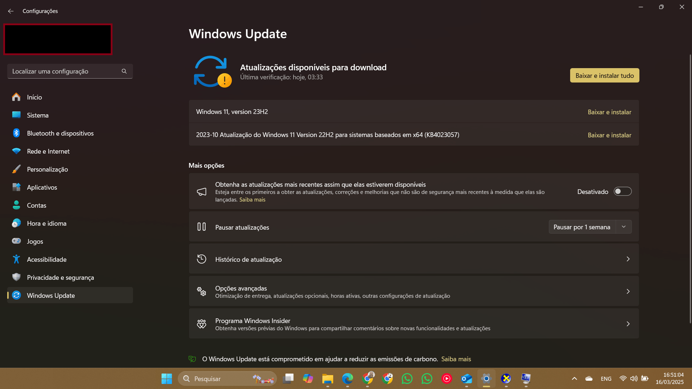
Task: Click the back arrow in Configurações header
Action: pyautogui.click(x=11, y=11)
